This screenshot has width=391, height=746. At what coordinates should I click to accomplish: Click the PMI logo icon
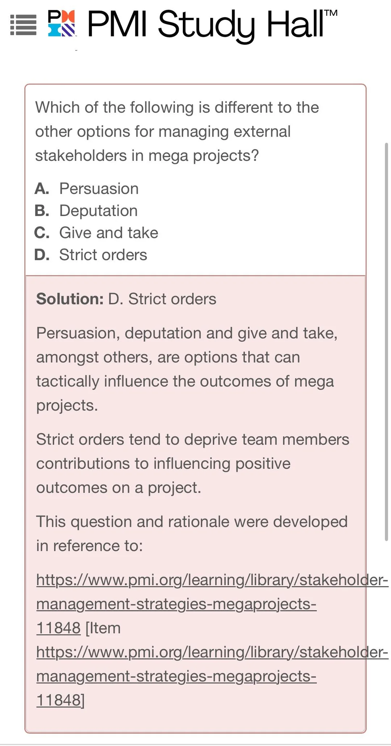pos(62,24)
